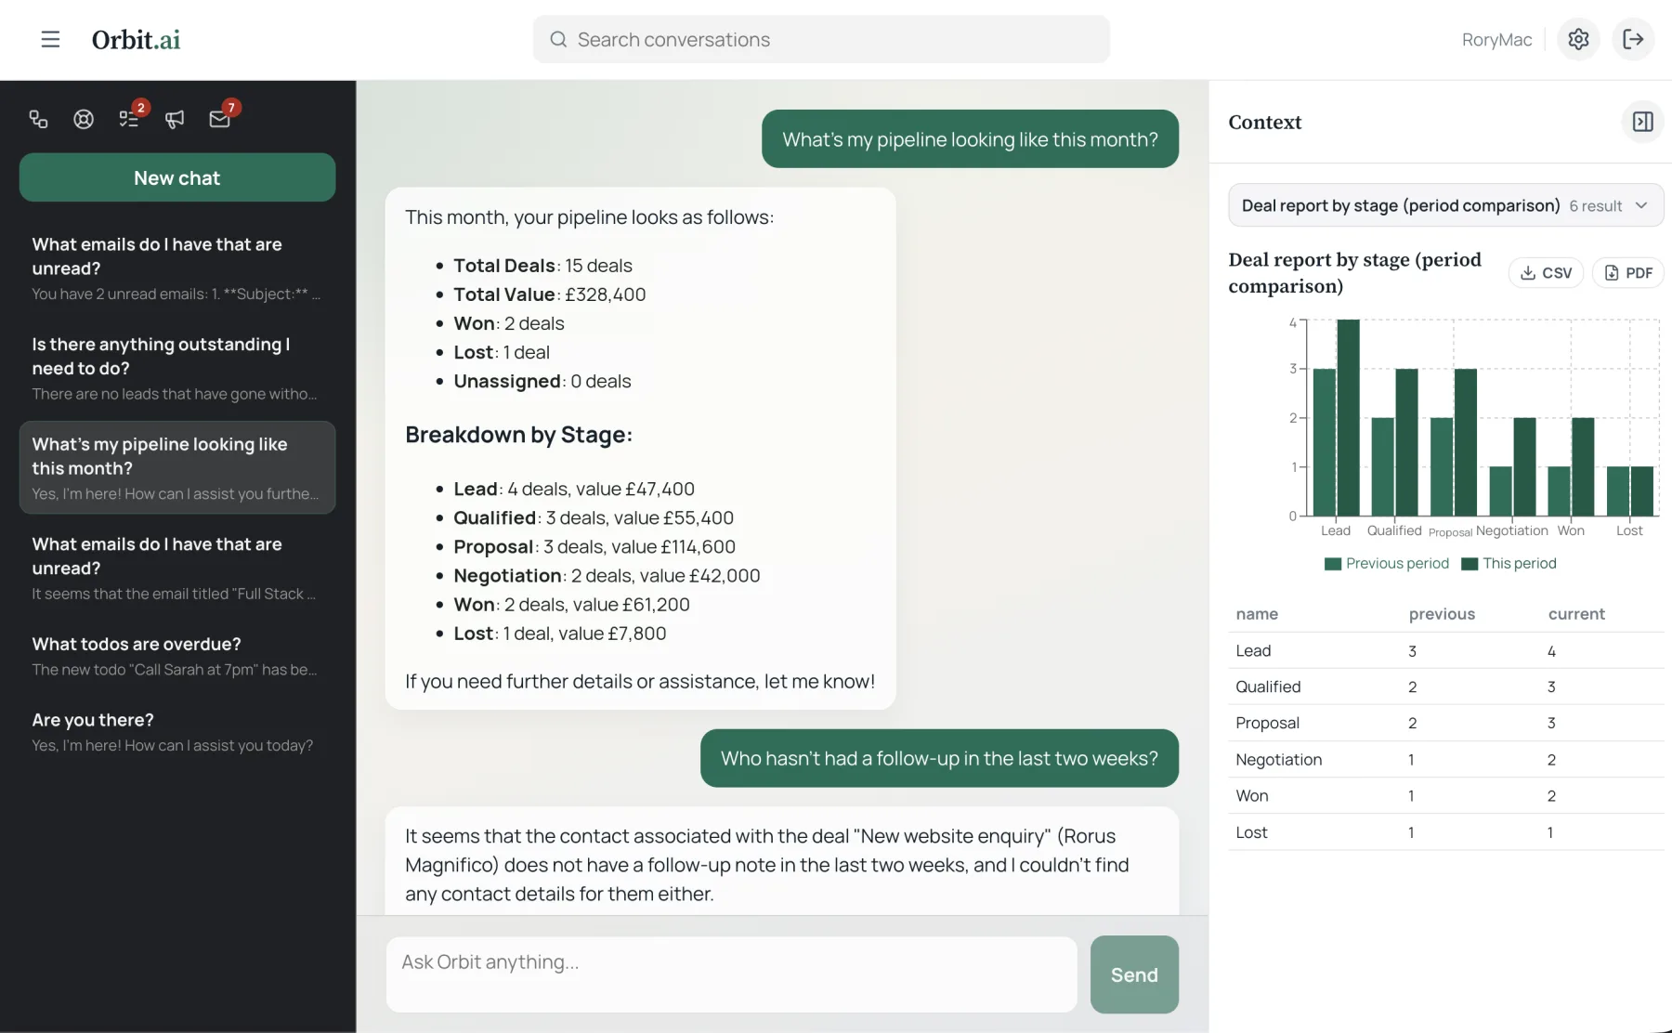Select the Proposal table row name
1672x1033 pixels.
1267,723
